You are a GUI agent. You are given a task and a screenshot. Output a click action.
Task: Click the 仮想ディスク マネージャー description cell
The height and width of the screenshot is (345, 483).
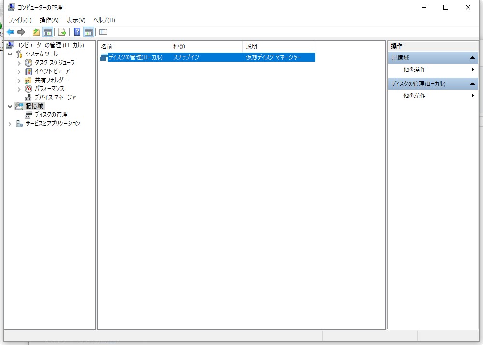[273, 57]
